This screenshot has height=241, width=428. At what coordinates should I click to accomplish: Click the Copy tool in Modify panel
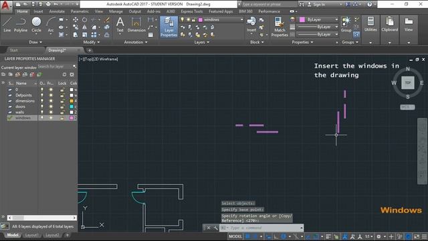[76, 27]
